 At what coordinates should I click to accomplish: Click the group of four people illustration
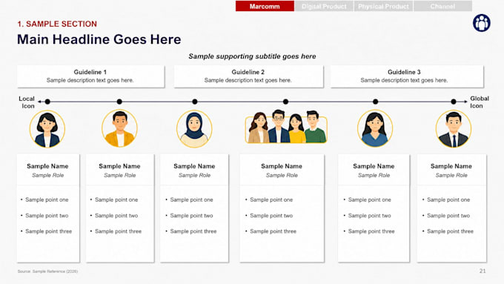click(x=286, y=127)
